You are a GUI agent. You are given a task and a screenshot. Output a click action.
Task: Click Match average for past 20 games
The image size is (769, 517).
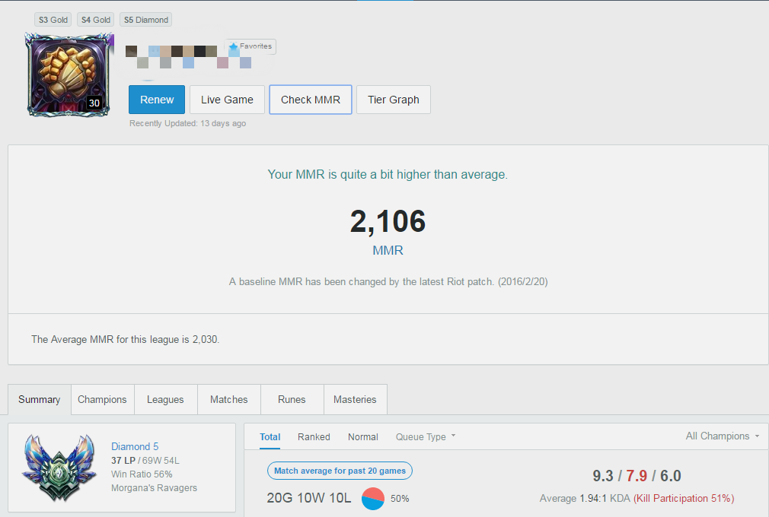point(340,471)
